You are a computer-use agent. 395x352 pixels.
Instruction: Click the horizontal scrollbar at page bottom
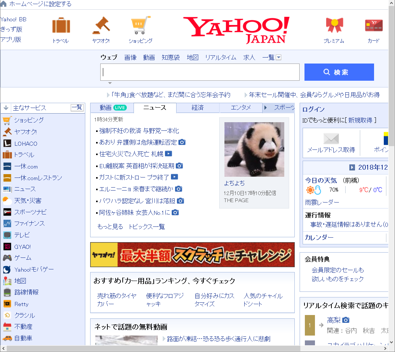pos(153,349)
